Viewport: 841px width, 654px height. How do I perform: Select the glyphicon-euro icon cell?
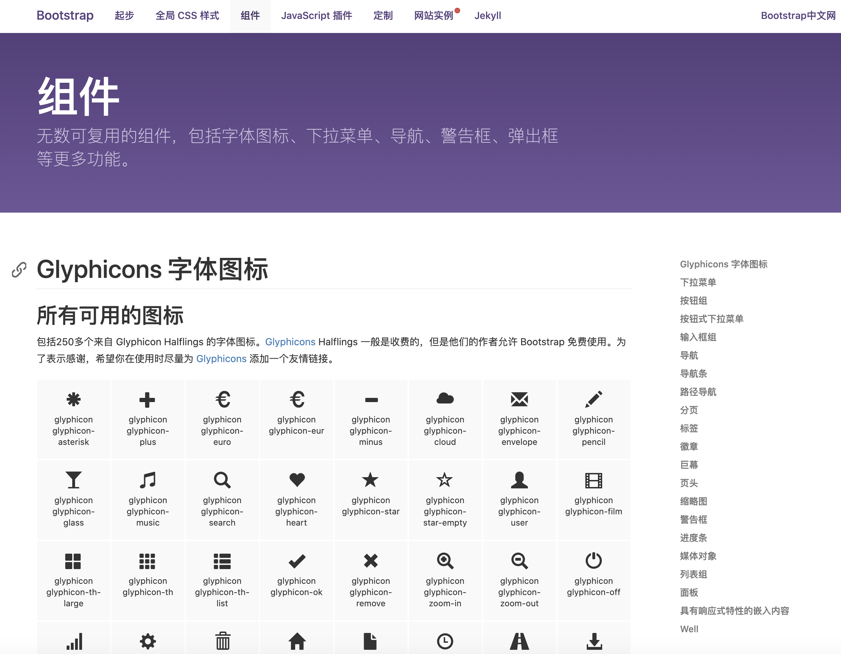click(x=222, y=419)
